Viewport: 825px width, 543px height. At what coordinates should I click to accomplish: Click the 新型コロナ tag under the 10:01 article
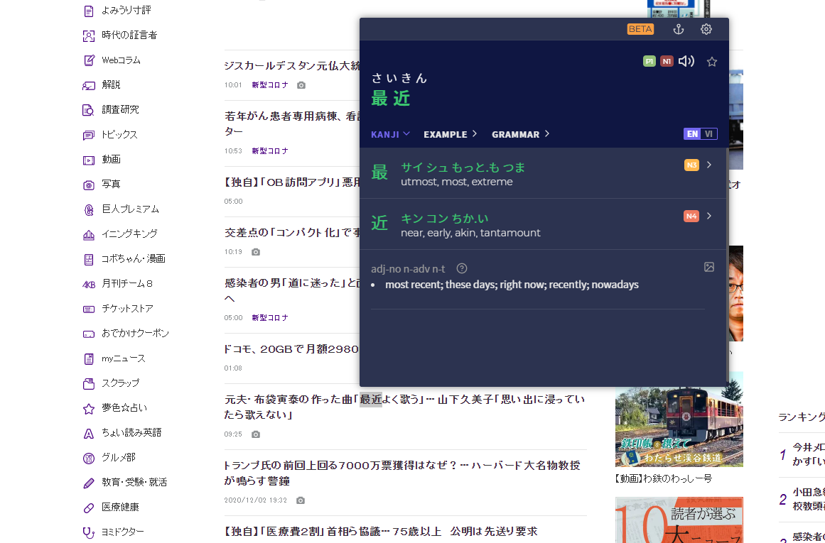pos(270,85)
